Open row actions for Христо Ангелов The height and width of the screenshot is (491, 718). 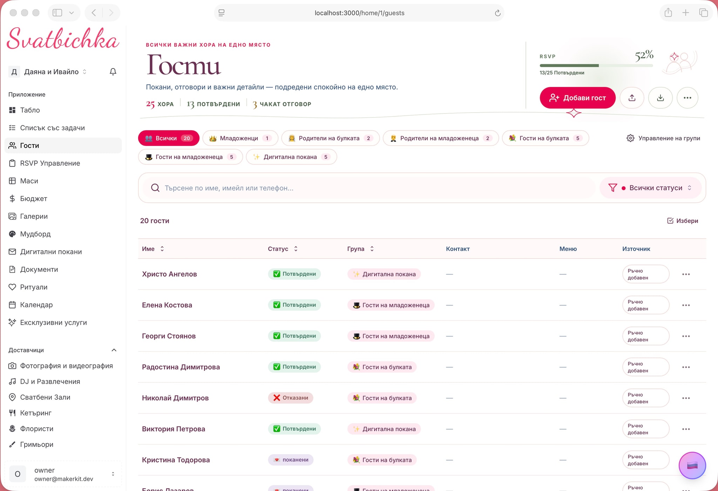[686, 274]
